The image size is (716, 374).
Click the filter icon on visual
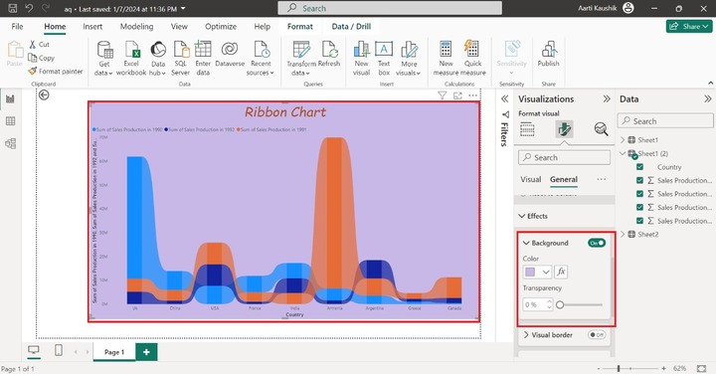click(x=442, y=95)
